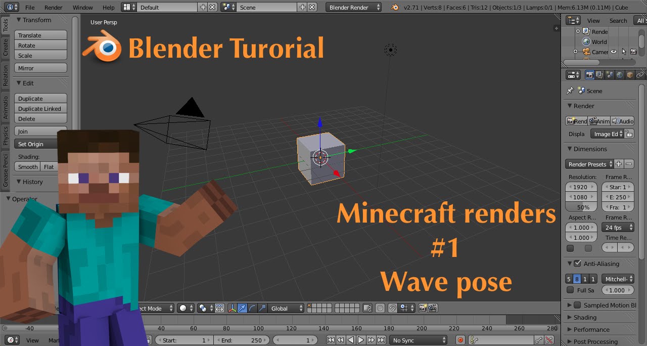Open the outliner View menu
This screenshot has height=346, width=647.
[x=593, y=21]
